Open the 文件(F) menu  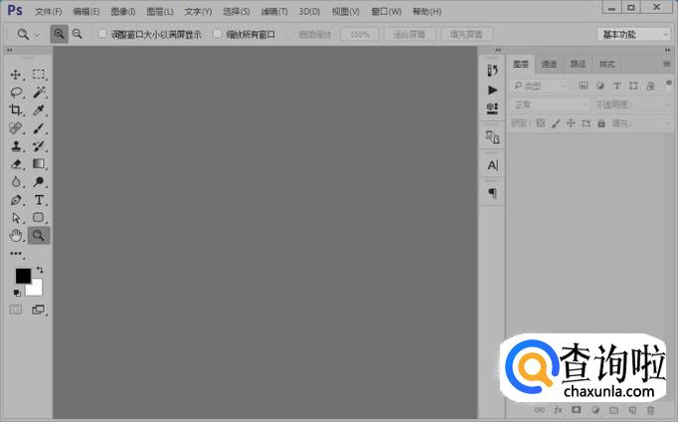pyautogui.click(x=47, y=11)
